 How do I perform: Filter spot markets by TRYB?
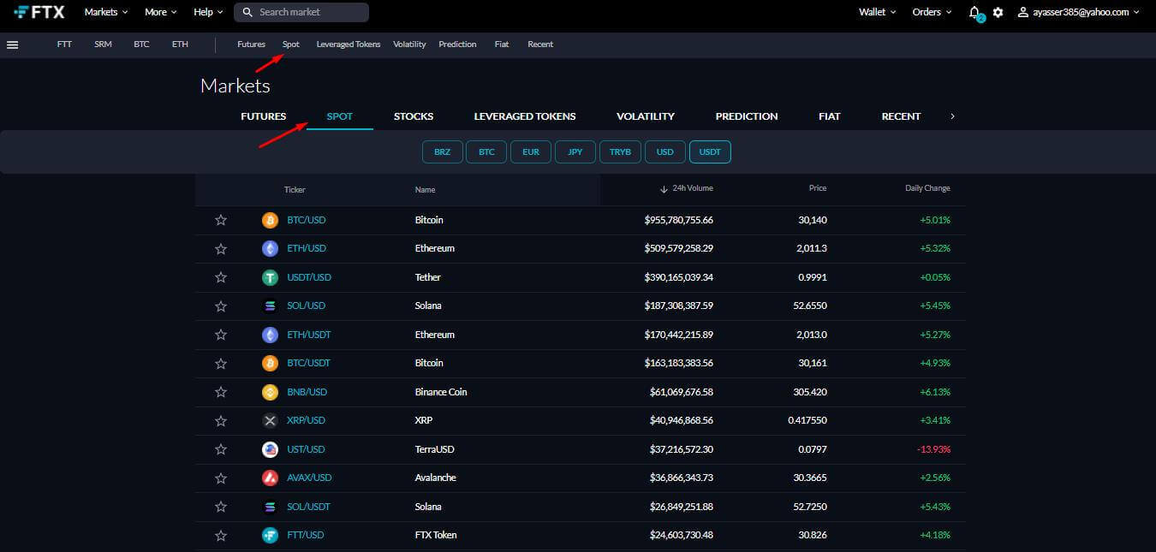[621, 151]
